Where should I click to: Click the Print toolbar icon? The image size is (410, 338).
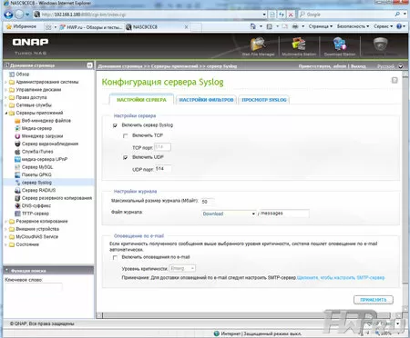coord(295,26)
